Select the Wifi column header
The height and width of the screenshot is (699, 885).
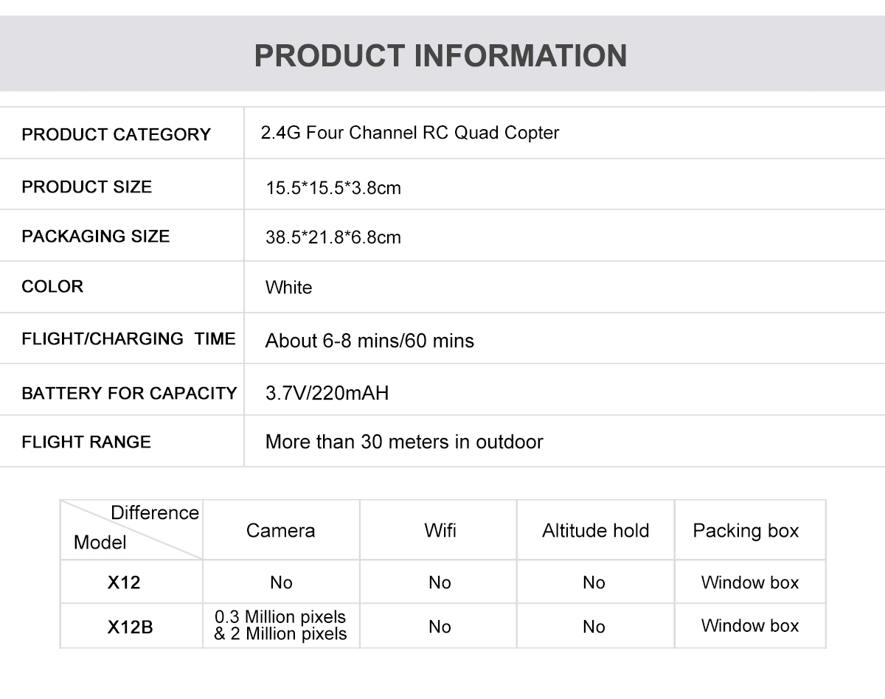pyautogui.click(x=440, y=530)
